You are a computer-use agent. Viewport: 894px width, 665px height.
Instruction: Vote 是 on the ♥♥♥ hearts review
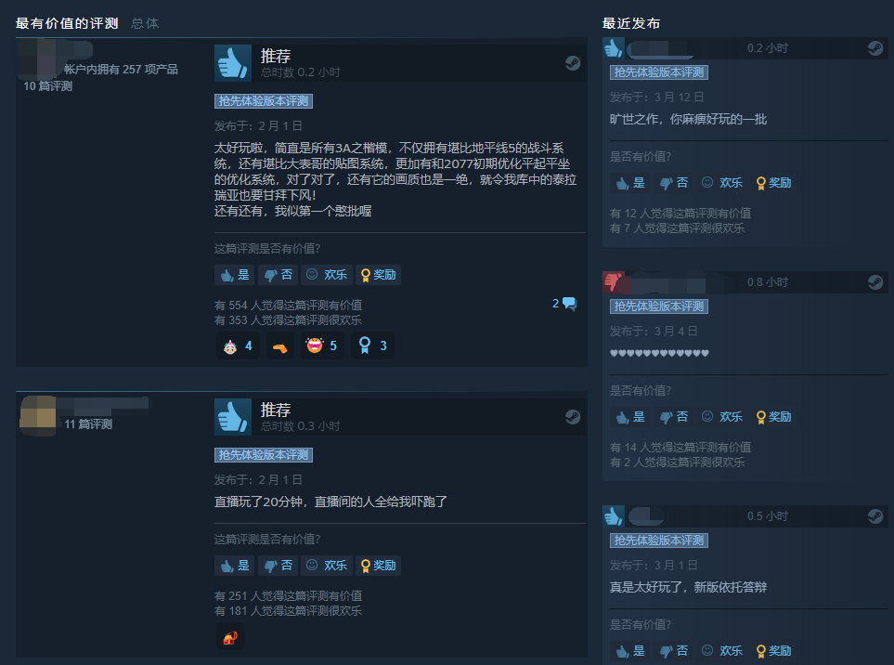[x=630, y=417]
